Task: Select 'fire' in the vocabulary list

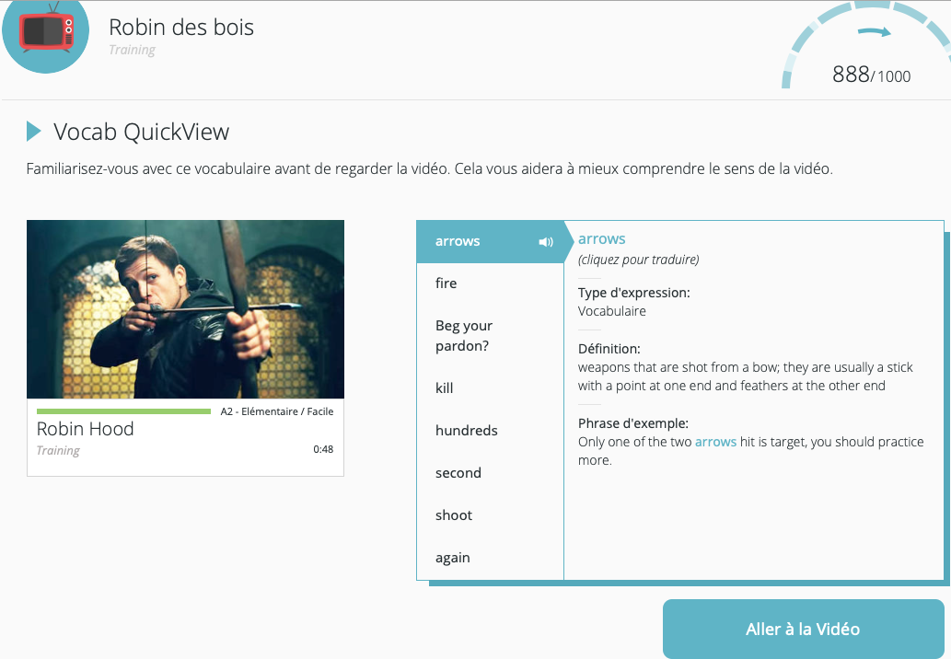Action: coord(447,283)
